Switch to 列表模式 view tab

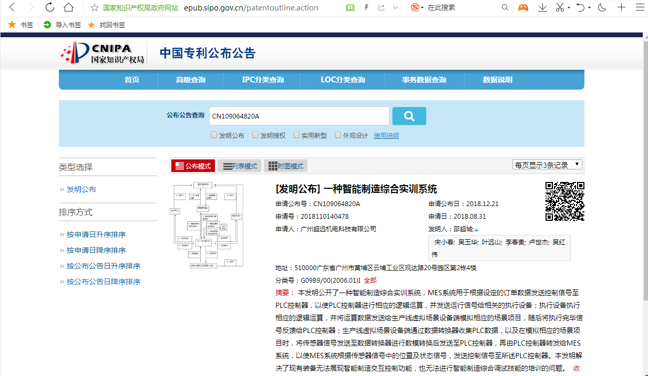point(240,166)
